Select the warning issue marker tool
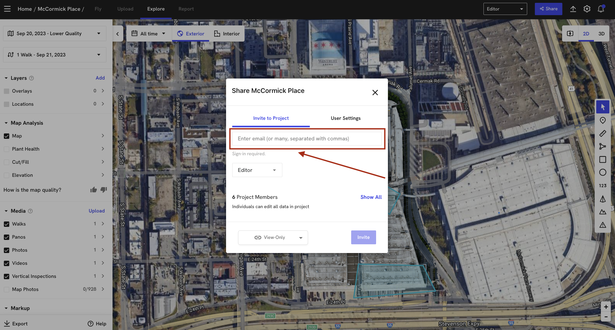Screen dimensions: 615x330 click(x=603, y=225)
